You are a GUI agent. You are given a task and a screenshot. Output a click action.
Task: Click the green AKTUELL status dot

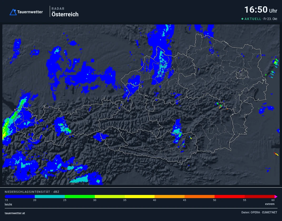242,19
